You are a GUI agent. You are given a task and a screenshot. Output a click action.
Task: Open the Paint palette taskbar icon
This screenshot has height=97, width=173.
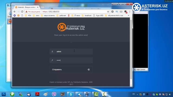pos(45,94)
